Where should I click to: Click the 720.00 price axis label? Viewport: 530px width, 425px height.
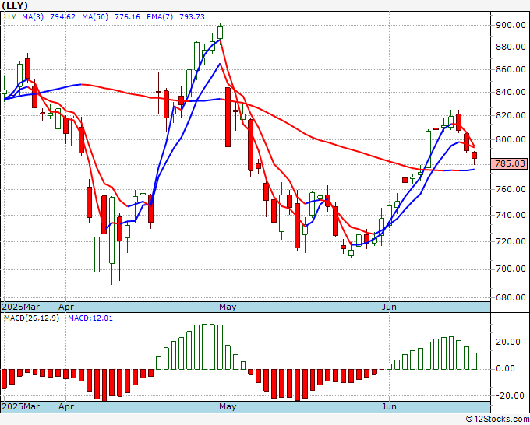click(x=511, y=242)
